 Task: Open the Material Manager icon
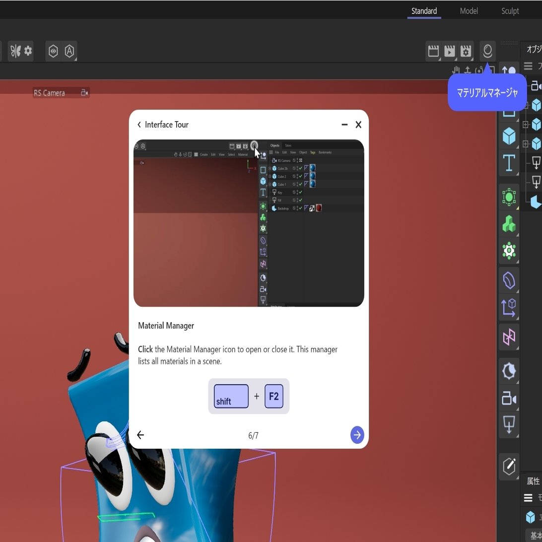point(487,51)
